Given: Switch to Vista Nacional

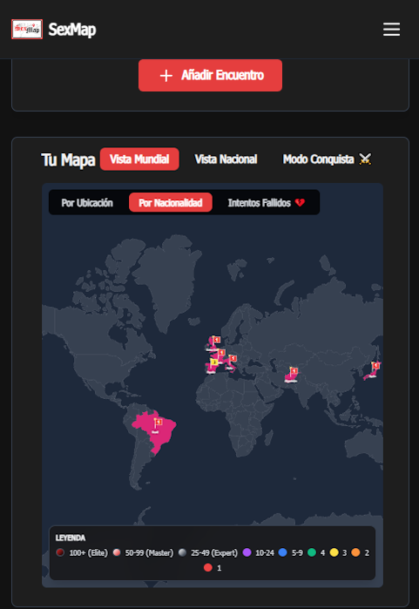Looking at the screenshot, I should pyautogui.click(x=226, y=159).
